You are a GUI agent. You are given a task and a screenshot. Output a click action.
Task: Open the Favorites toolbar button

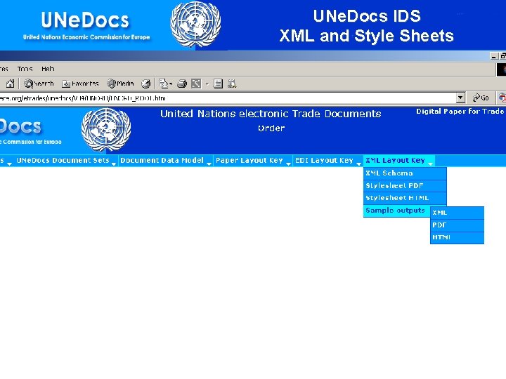click(x=80, y=84)
